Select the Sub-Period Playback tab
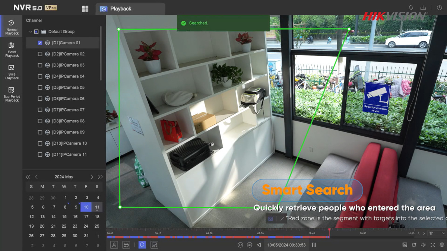 (x=12, y=94)
